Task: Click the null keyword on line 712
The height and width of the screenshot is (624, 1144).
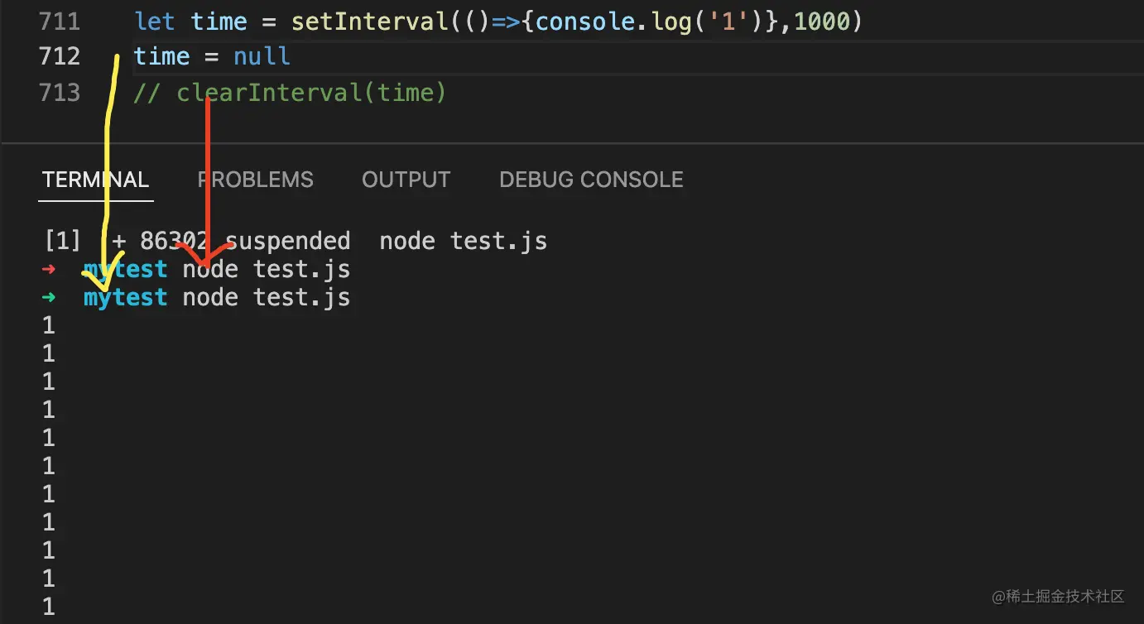Action: [x=262, y=56]
